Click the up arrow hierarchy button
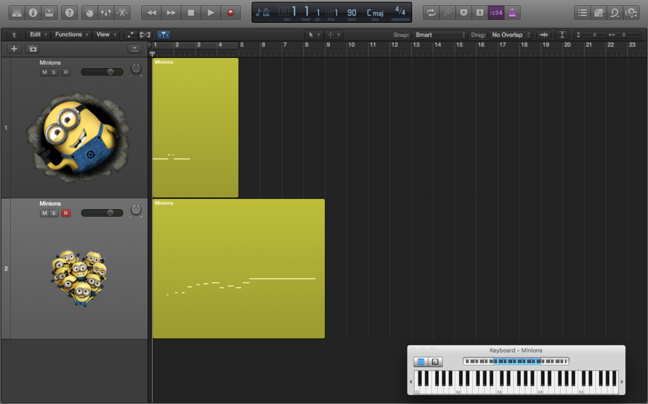Viewport: 648px width, 404px height. click(x=14, y=35)
